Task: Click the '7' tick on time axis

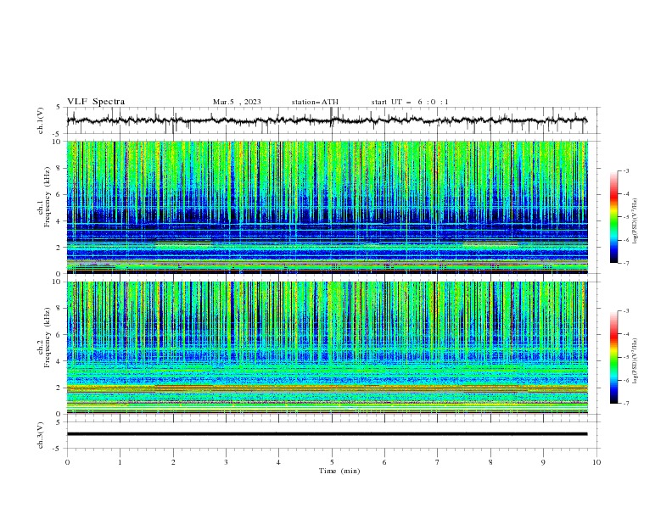Action: (x=438, y=462)
